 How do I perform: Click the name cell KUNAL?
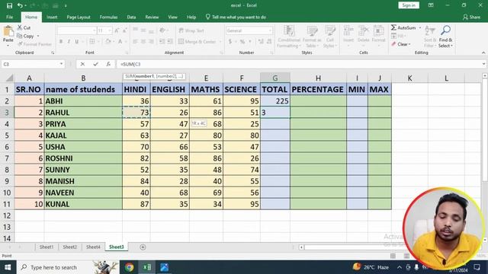[83, 204]
